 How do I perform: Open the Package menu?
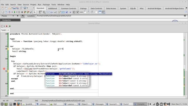coord(46,5)
